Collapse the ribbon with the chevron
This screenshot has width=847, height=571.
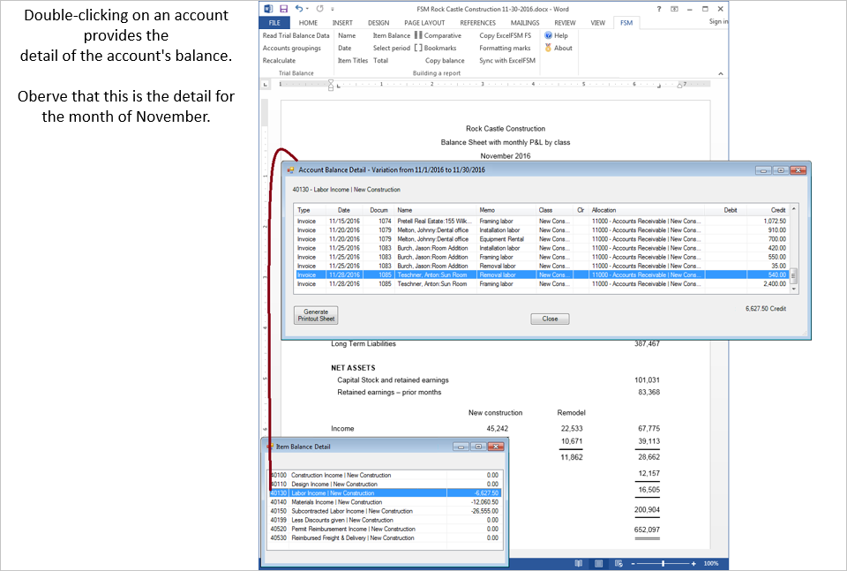pos(721,73)
